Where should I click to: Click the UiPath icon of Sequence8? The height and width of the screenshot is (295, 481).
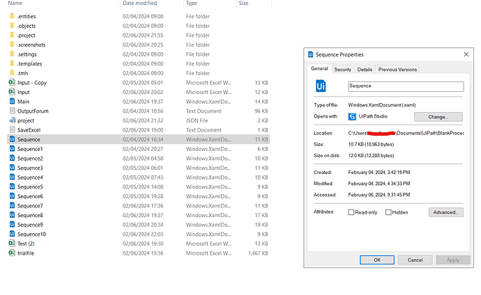pos(12,215)
